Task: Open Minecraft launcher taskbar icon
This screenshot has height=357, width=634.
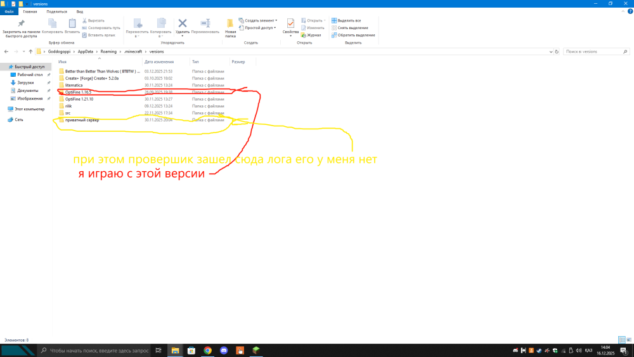Action: pos(256,351)
